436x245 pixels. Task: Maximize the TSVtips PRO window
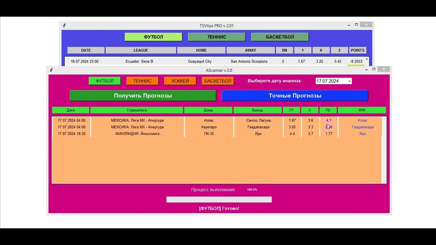pos(356,24)
